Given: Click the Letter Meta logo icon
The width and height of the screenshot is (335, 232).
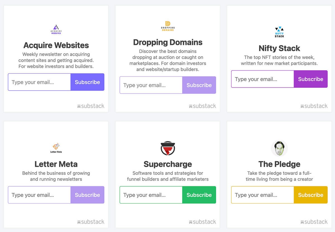Looking at the screenshot, I should coord(56,148).
